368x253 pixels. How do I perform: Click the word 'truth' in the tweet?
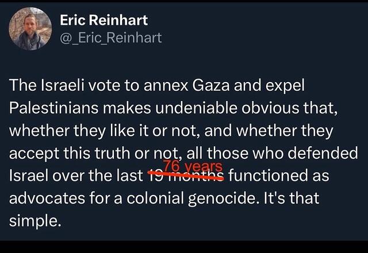(113, 153)
